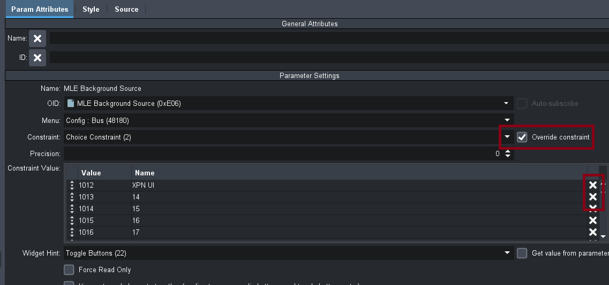Click reorder handle for row 1012

[71, 185]
